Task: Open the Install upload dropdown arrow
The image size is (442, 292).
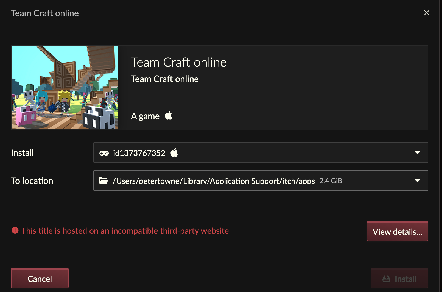Action: [x=418, y=153]
